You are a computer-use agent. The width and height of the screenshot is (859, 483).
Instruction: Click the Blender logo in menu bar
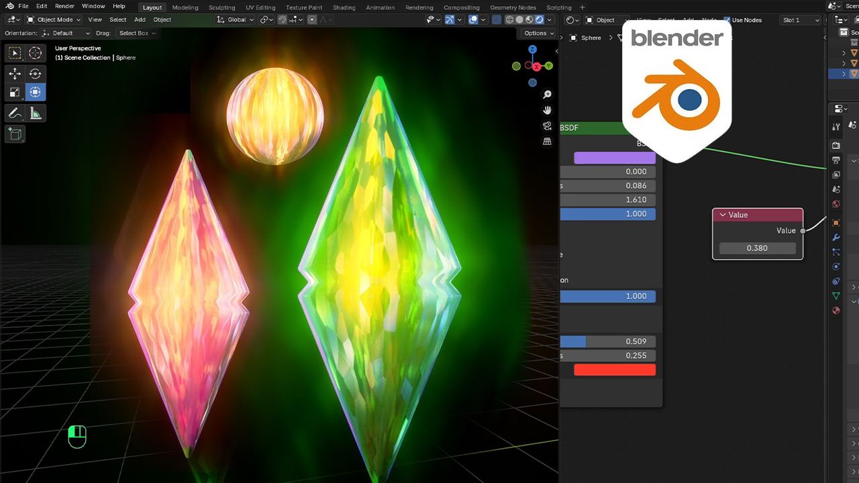(9, 6)
